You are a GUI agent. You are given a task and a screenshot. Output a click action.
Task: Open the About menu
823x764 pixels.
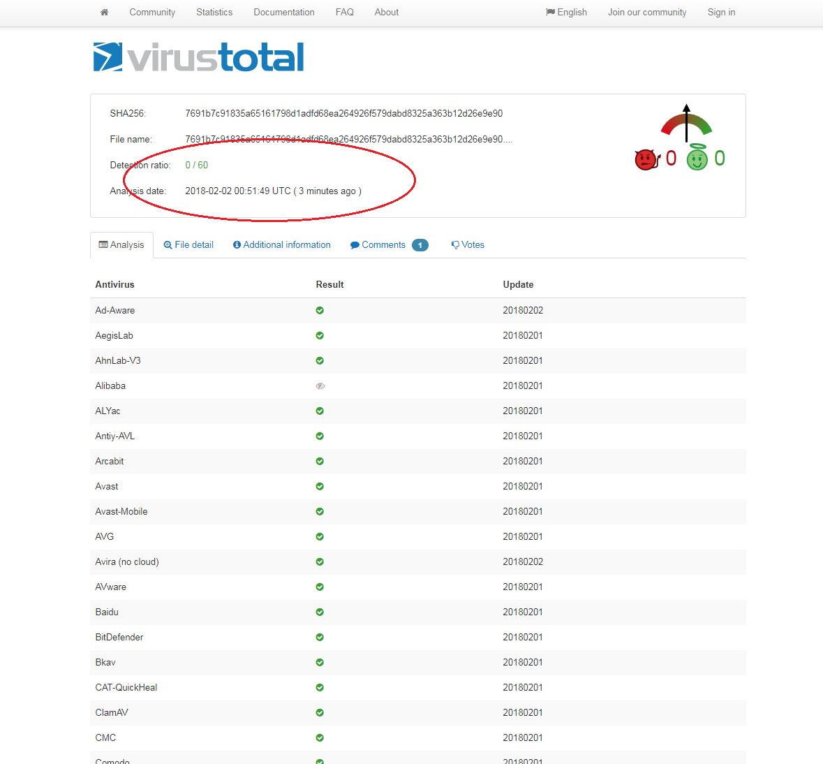(386, 12)
